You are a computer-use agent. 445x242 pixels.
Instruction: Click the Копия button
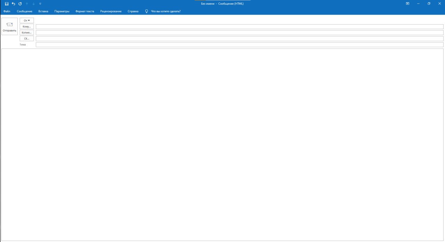click(x=27, y=33)
